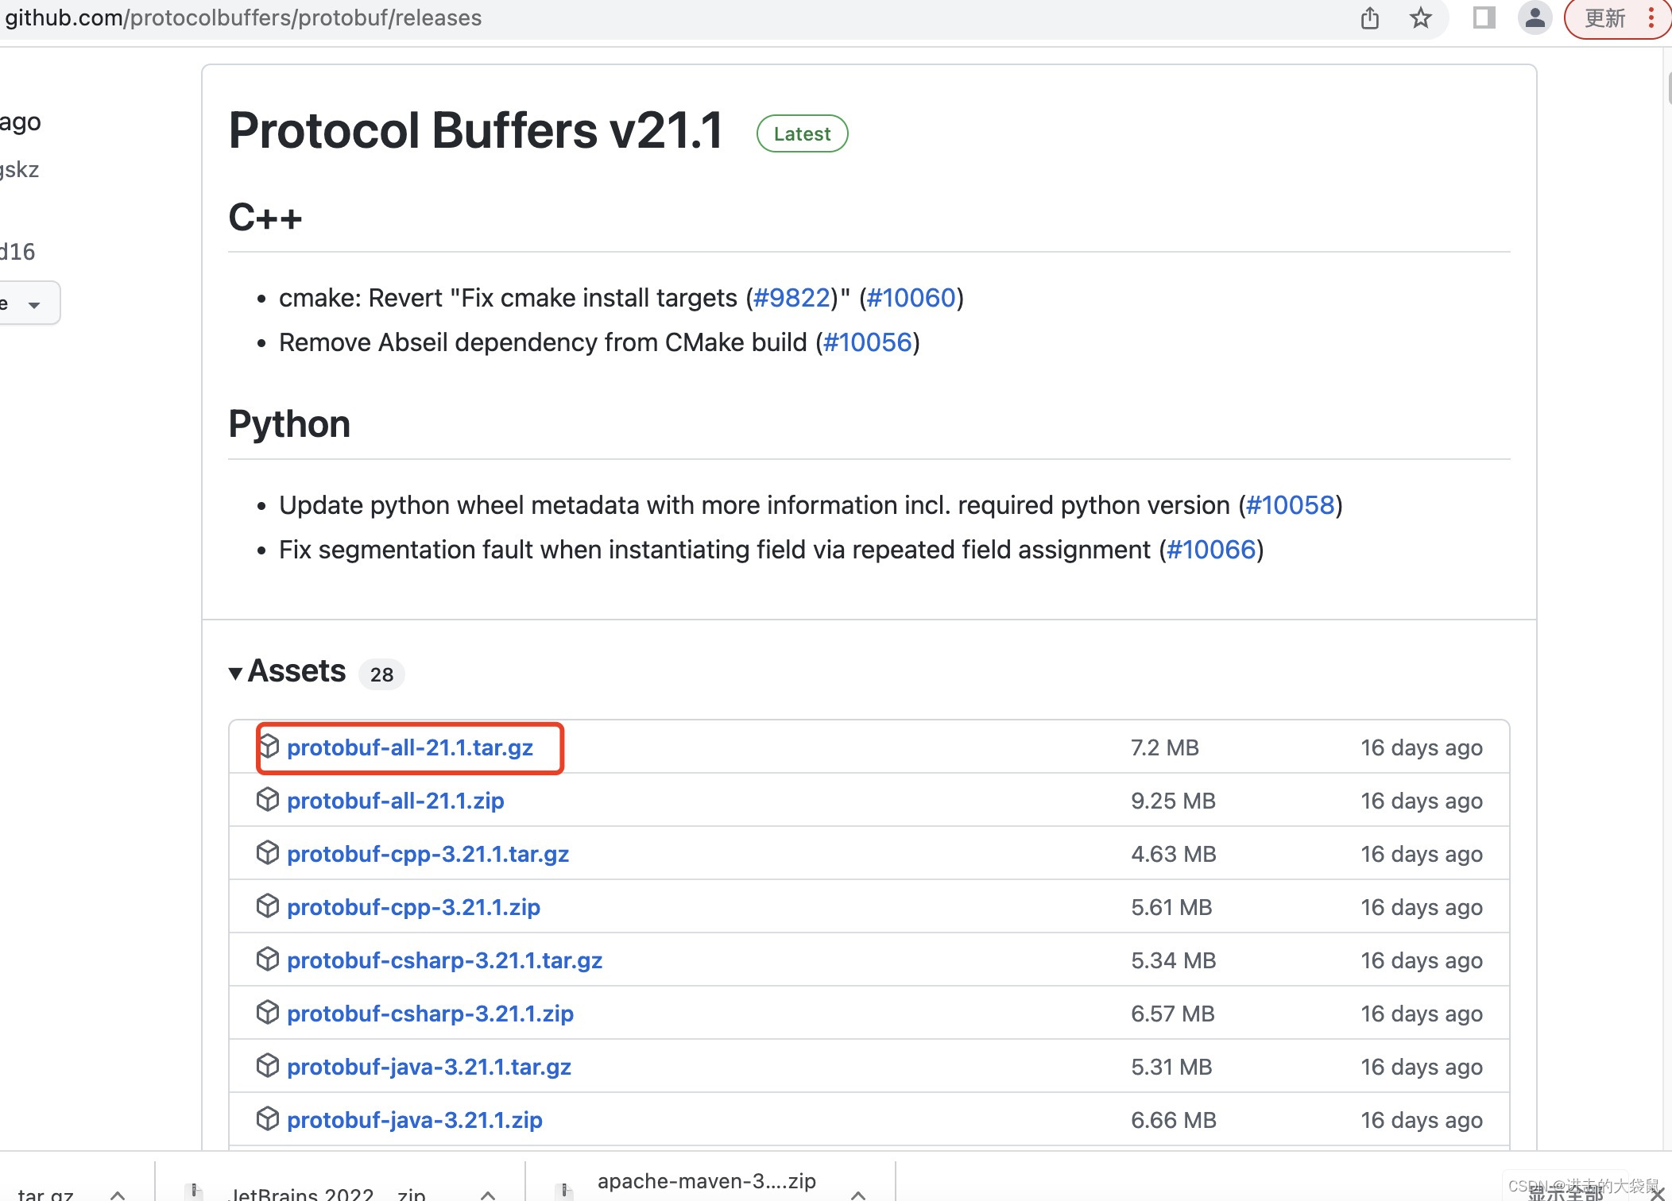
Task: Open pull request #9822 link
Action: pyautogui.click(x=791, y=298)
